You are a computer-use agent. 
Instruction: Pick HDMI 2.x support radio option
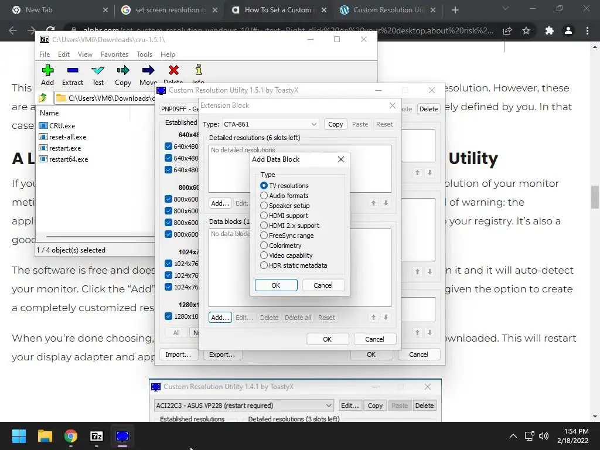click(x=289, y=226)
